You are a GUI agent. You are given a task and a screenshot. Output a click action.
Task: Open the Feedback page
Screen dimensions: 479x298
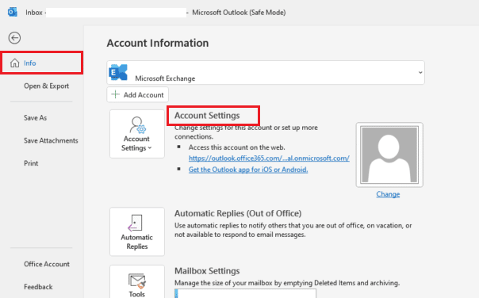point(38,287)
